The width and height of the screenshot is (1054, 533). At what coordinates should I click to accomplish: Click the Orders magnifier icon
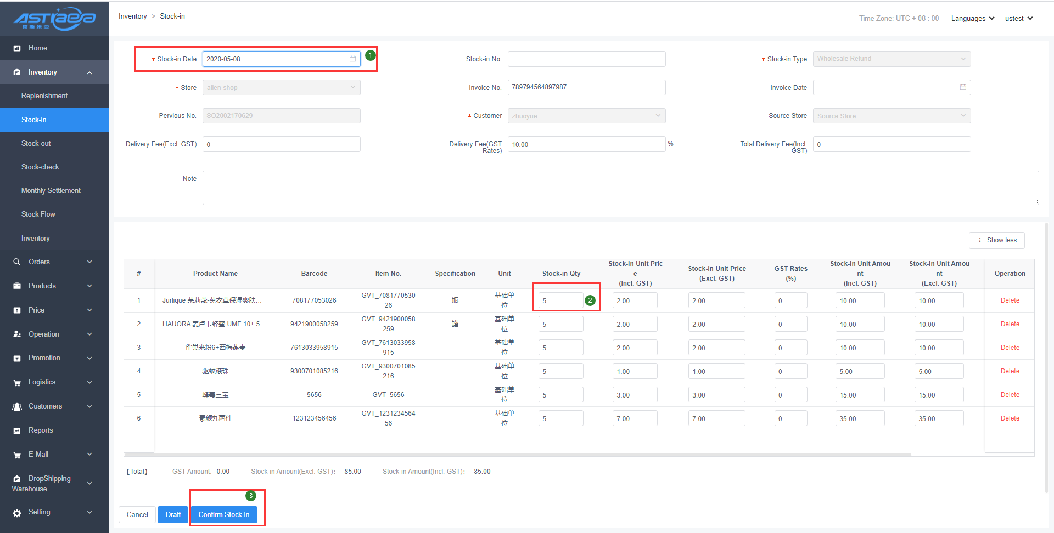[17, 262]
